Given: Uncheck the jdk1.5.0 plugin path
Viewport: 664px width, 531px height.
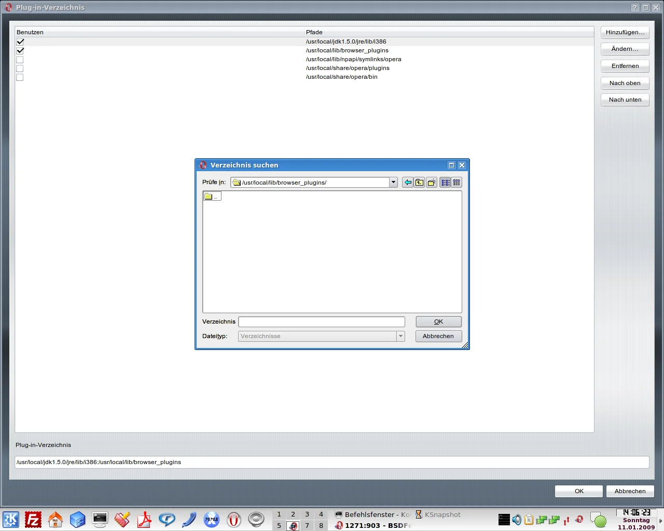Looking at the screenshot, I should 20,42.
